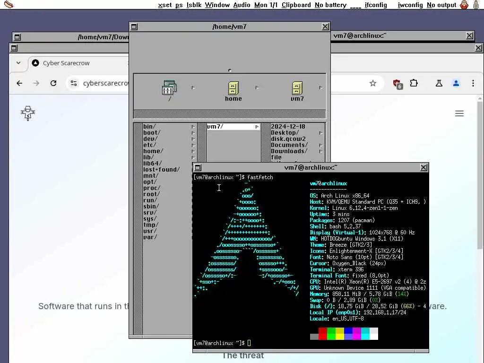
Task: Click the ifconfig item in top bar
Action: (376, 5)
